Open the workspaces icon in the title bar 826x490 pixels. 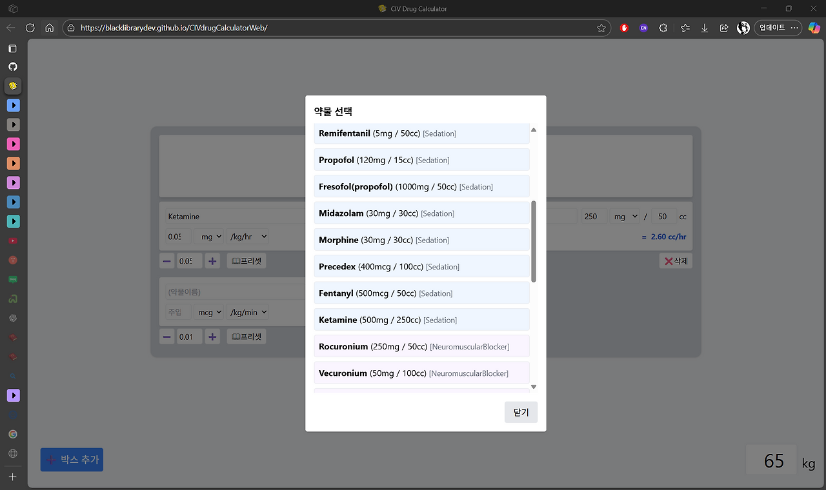coord(13,8)
